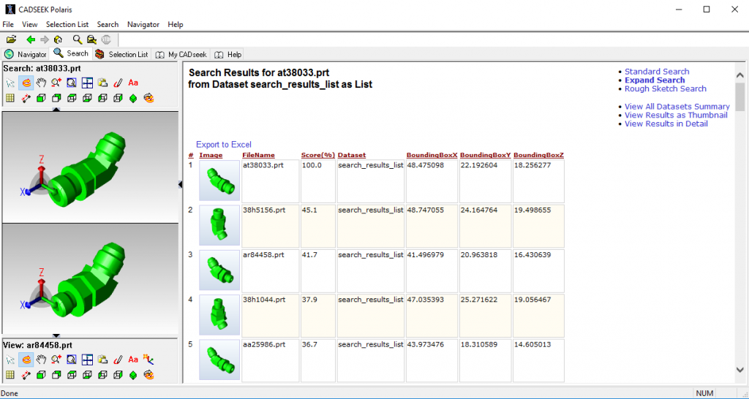This screenshot has height=399, width=749.
Task: Click View Results as Thumbnail link
Action: (676, 115)
